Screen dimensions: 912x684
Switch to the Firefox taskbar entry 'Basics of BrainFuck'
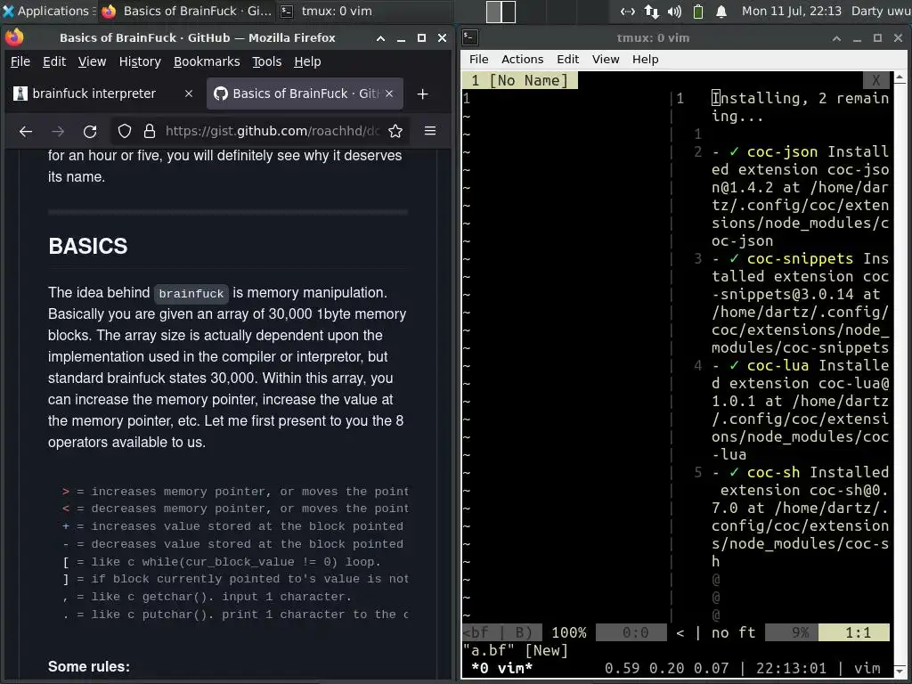click(186, 11)
